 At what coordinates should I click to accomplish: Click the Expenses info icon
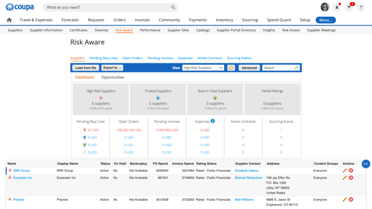(213, 121)
